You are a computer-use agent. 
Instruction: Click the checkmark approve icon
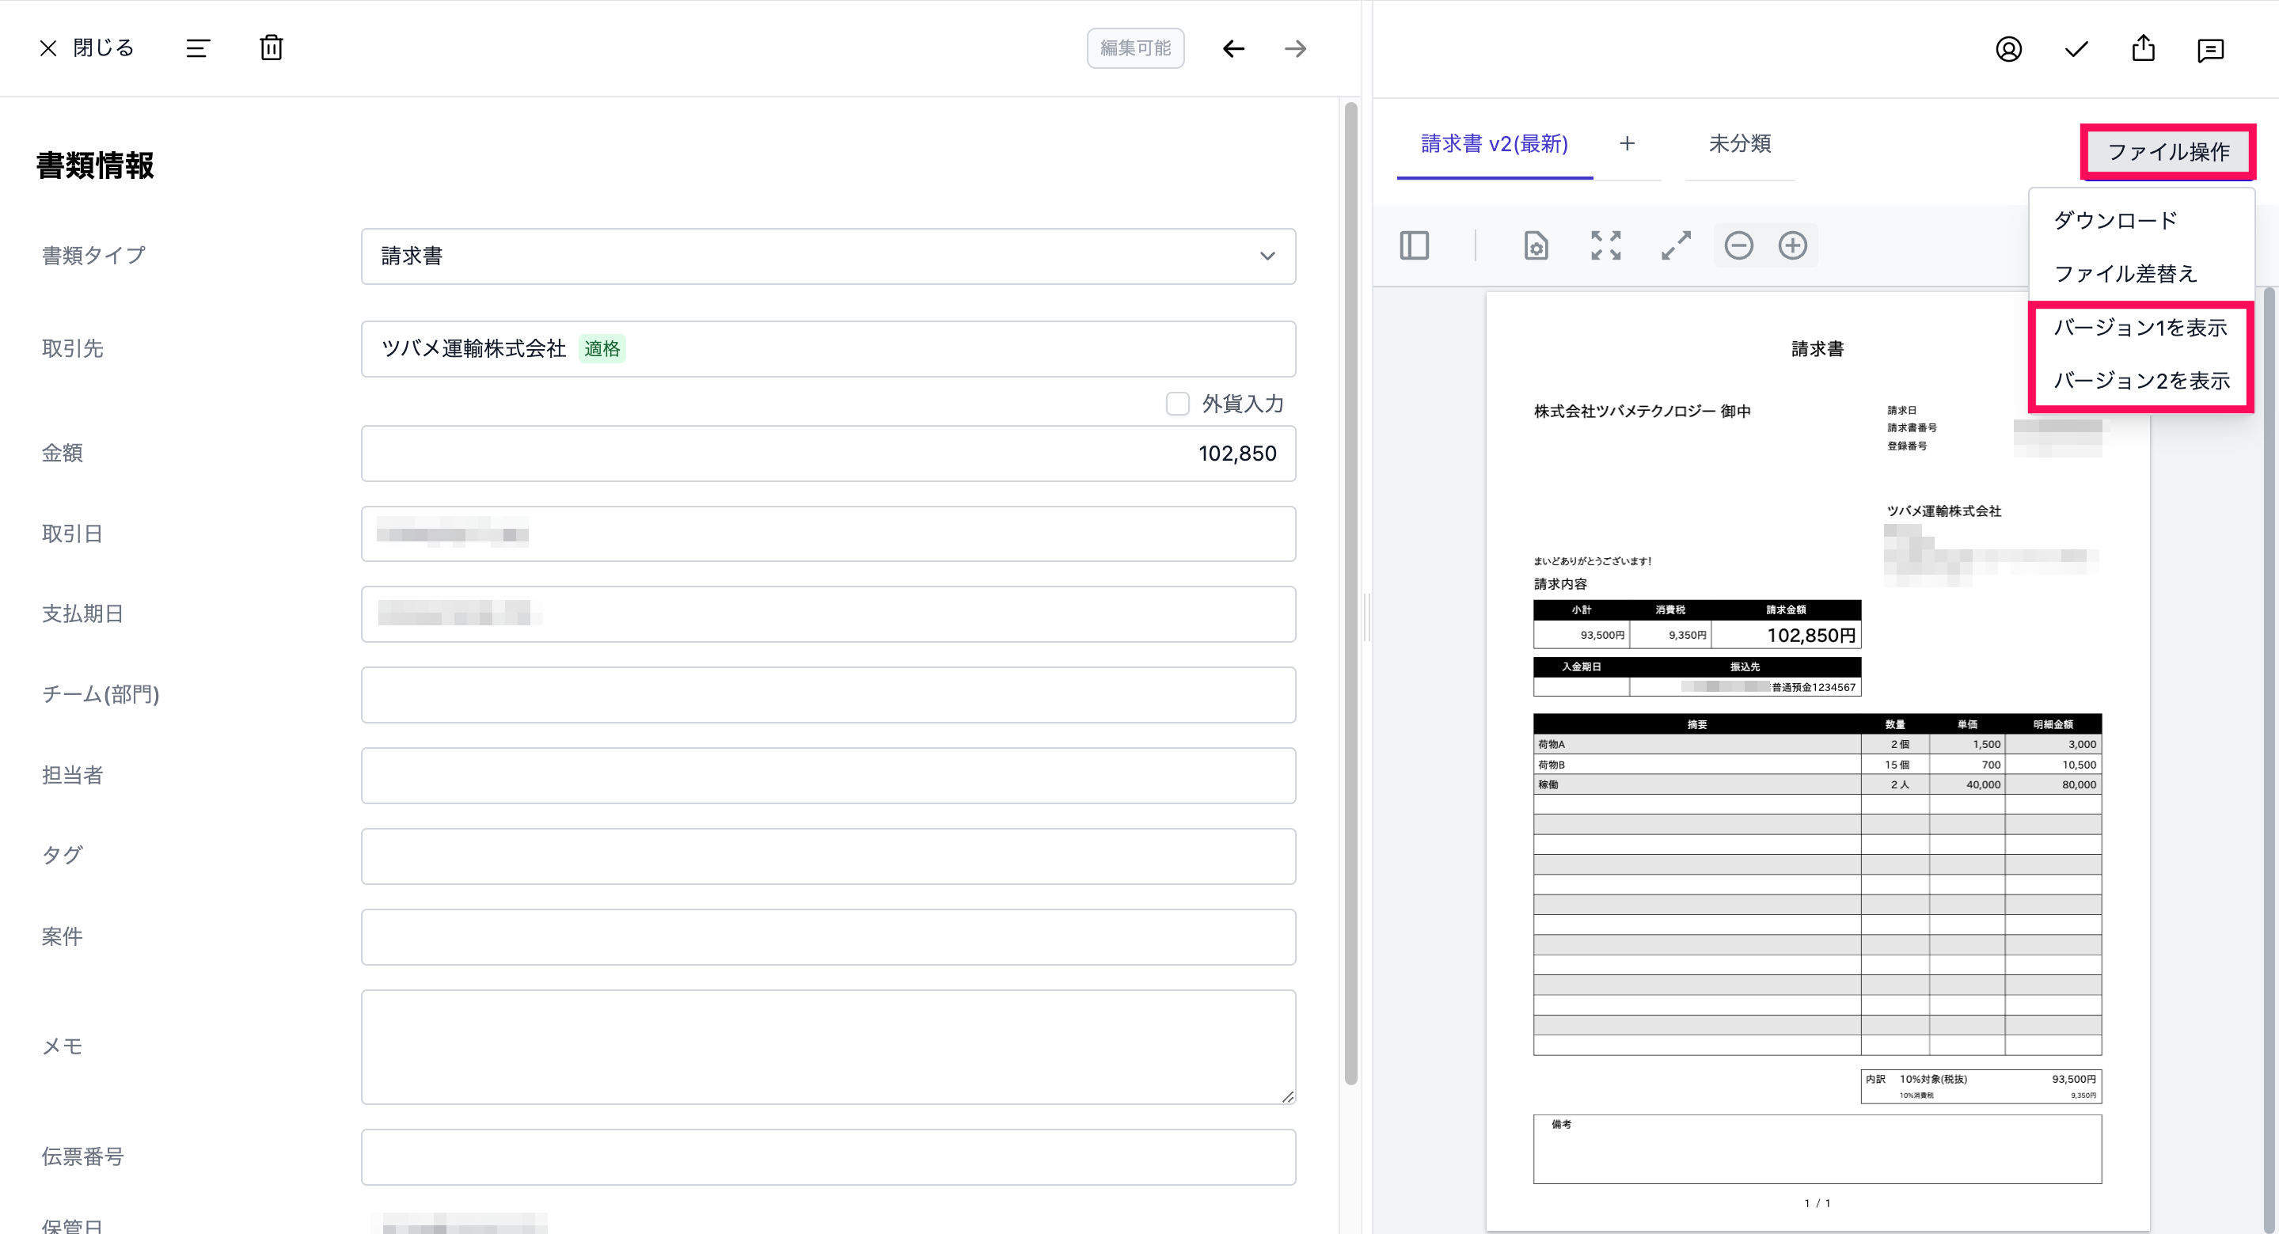(x=2076, y=48)
